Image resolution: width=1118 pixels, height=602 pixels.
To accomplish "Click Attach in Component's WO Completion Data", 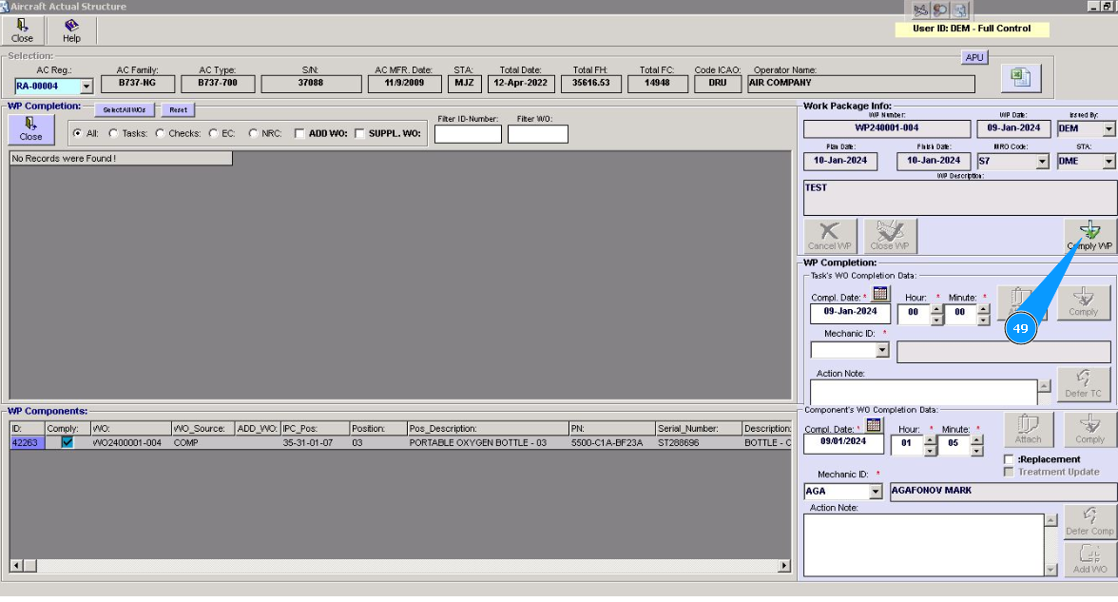I will tap(1029, 430).
